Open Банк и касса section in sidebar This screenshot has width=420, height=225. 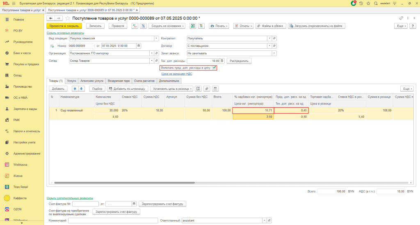(x=22, y=53)
